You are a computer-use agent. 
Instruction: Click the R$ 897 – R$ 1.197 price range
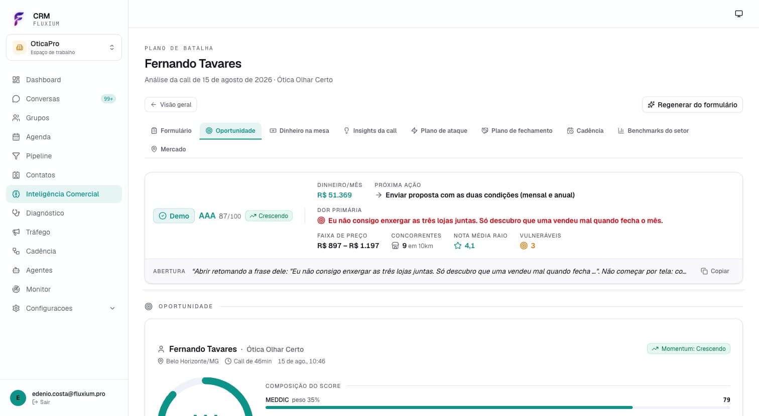point(348,246)
